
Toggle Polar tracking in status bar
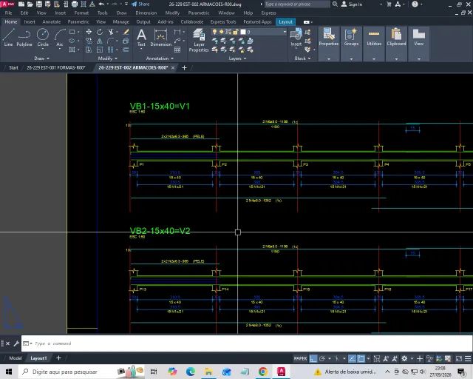point(322,358)
